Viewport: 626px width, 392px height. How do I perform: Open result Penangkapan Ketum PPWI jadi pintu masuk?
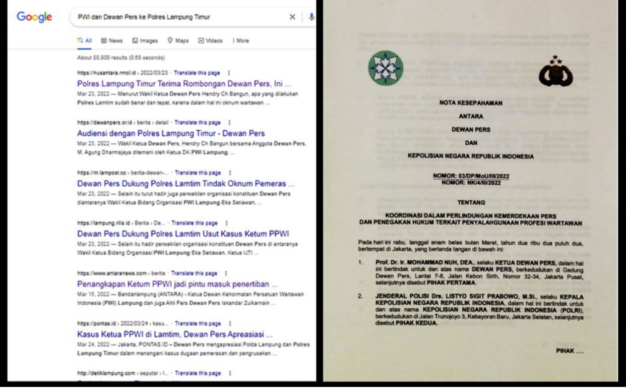pos(177,284)
